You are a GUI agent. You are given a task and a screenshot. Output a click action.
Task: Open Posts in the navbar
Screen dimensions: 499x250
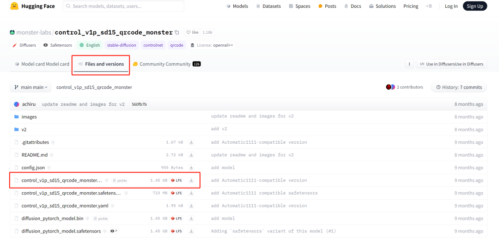pyautogui.click(x=327, y=6)
